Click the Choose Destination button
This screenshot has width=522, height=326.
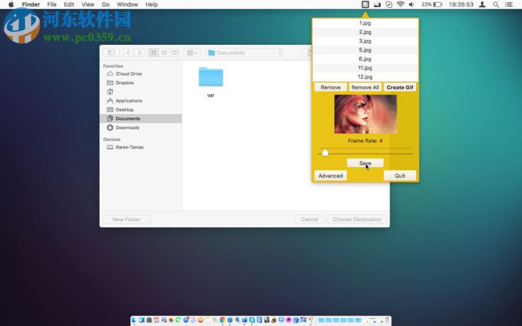point(357,219)
